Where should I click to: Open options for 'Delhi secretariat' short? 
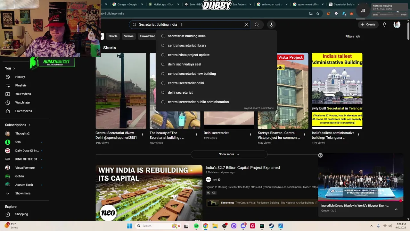(250, 135)
